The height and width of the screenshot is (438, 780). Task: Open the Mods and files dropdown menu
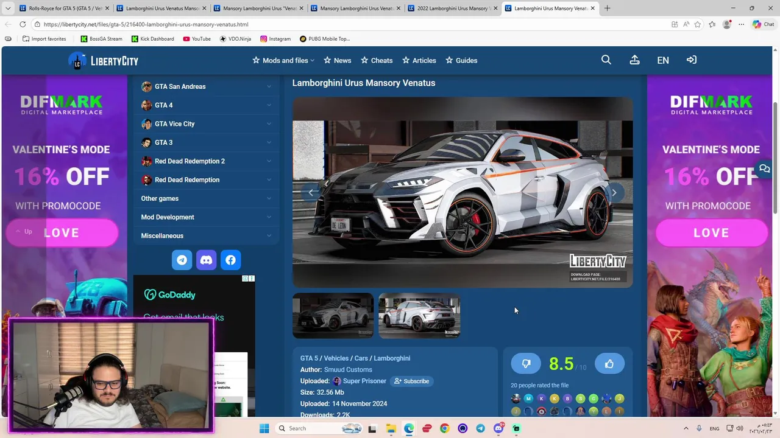point(283,60)
